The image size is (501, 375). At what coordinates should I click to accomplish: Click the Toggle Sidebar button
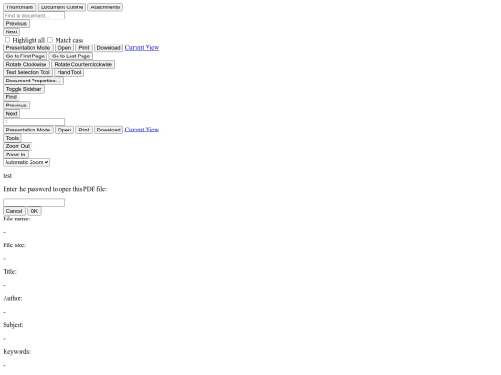[23, 89]
